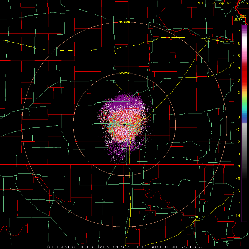Click the 19:08 timestamp in the footer

click(x=196, y=247)
